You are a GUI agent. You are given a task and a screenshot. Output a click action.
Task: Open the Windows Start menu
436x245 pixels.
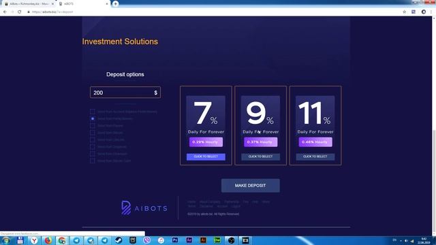[x=5, y=240]
